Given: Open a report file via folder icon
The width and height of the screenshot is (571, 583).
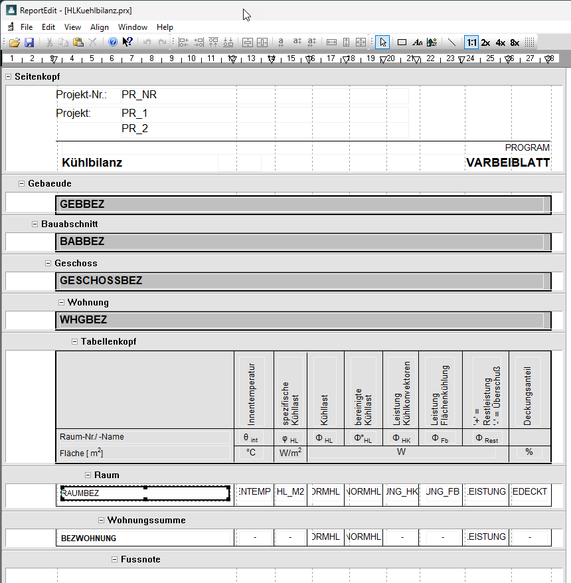Looking at the screenshot, I should click(x=15, y=42).
